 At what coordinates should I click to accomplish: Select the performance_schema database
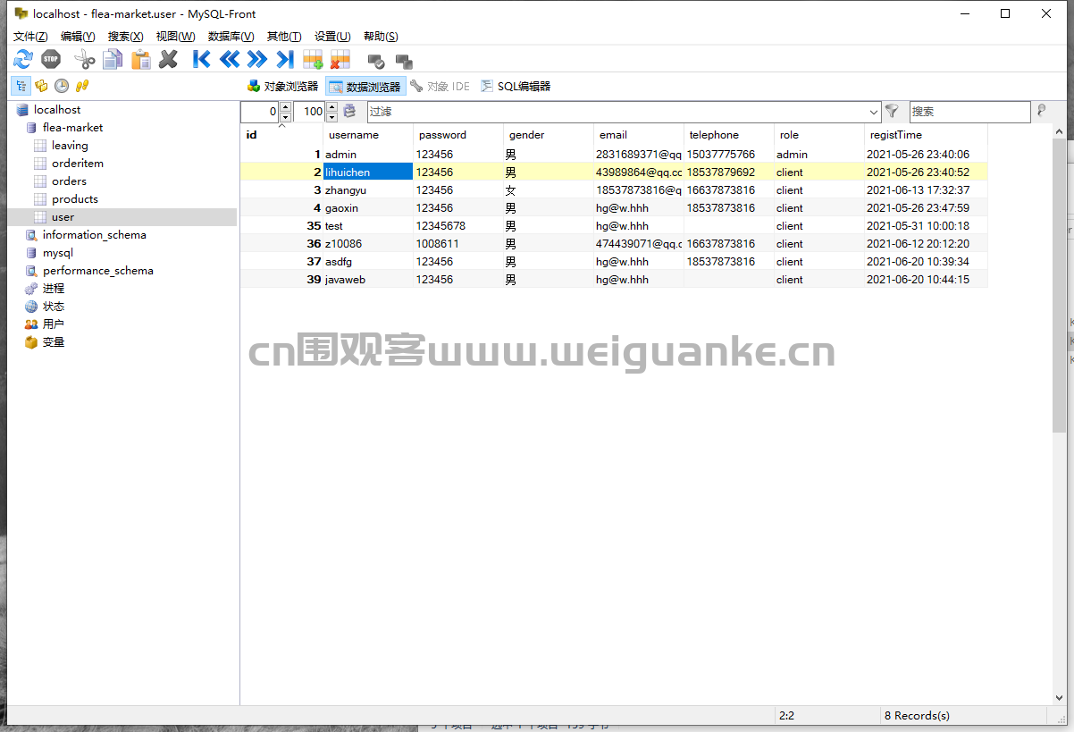pyautogui.click(x=97, y=271)
